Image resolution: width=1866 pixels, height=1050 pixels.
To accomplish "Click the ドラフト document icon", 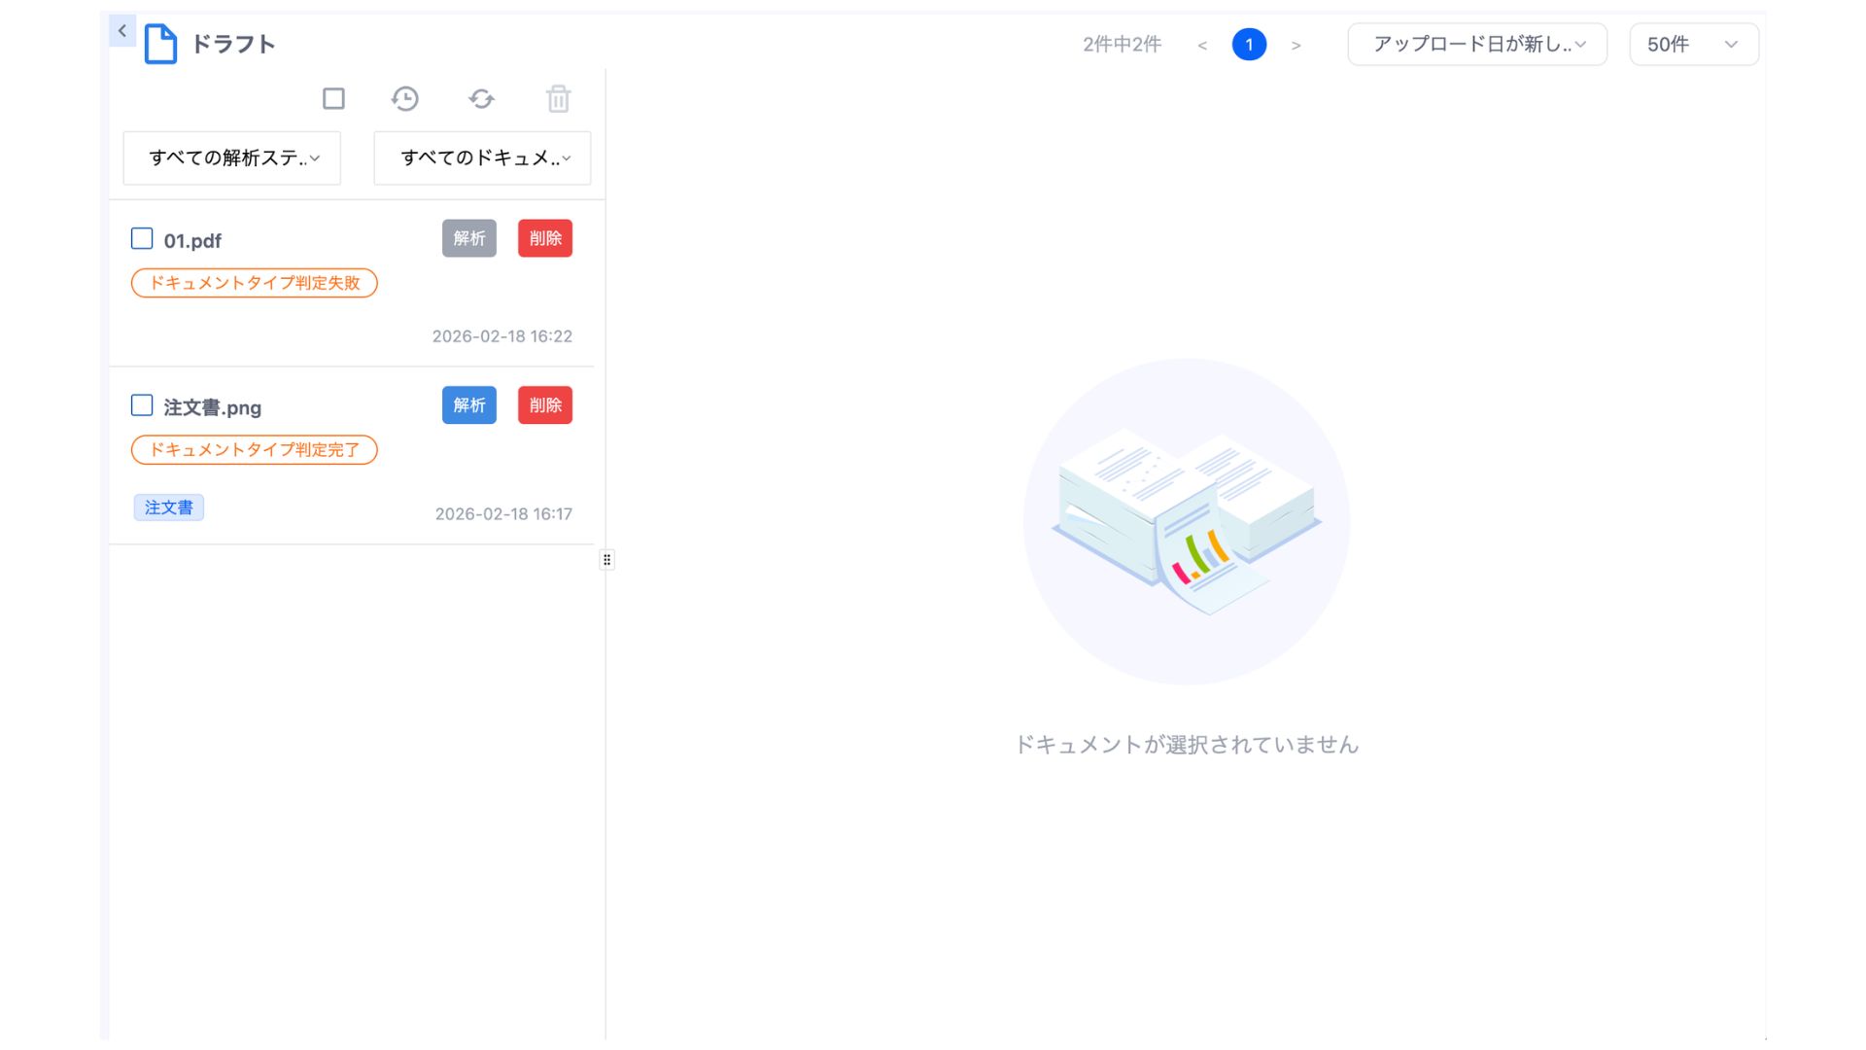I will click(x=160, y=45).
